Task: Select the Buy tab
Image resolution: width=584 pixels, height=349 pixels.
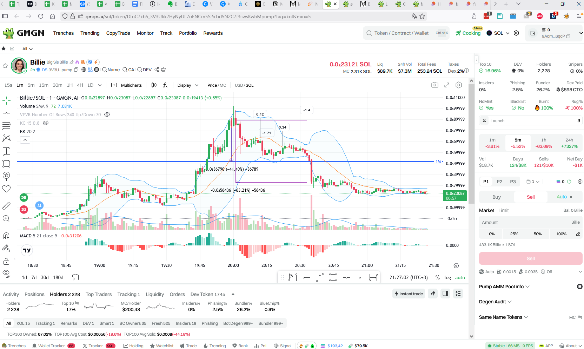Action: click(x=496, y=197)
